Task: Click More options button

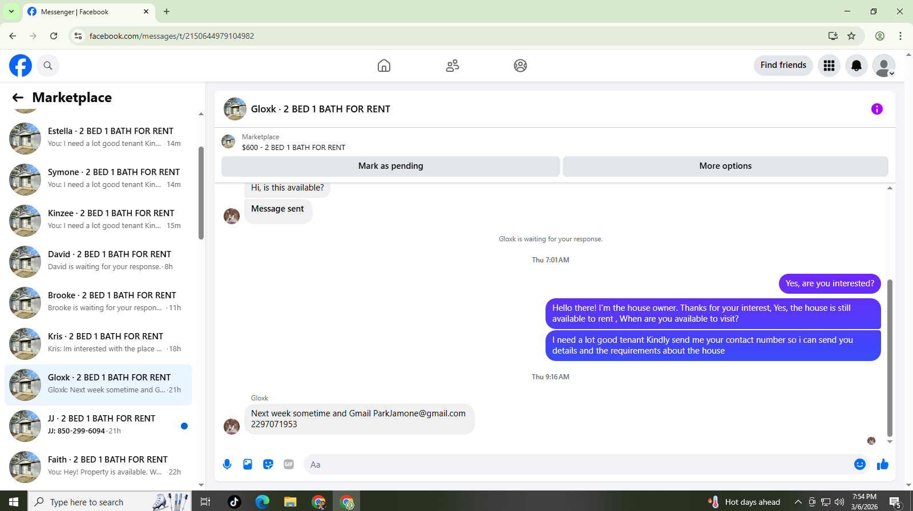Action: [725, 166]
